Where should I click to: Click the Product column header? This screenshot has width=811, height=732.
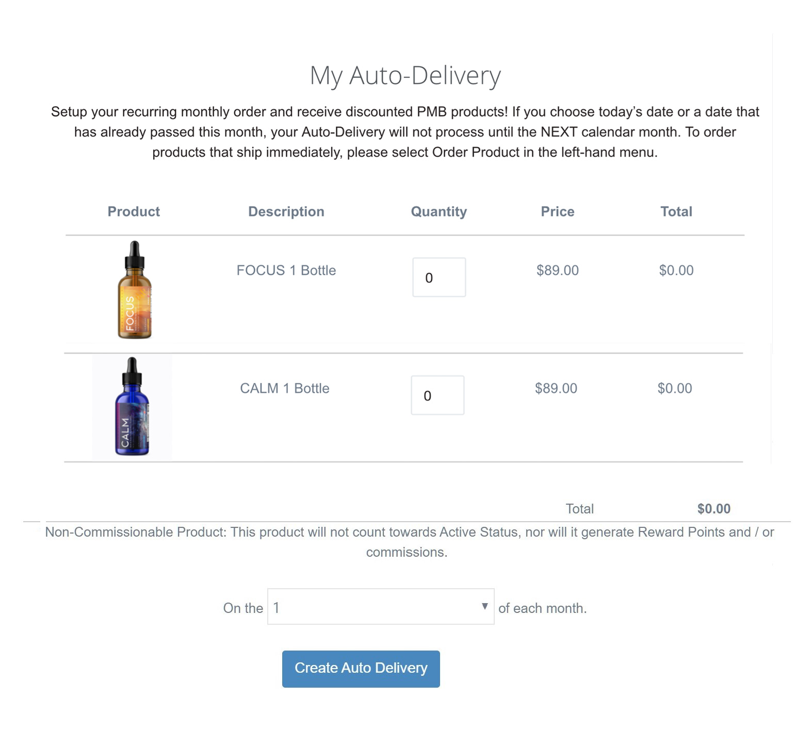(x=134, y=211)
